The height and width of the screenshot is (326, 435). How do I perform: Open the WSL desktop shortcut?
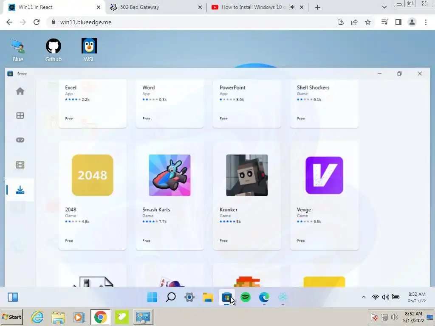pyautogui.click(x=89, y=50)
